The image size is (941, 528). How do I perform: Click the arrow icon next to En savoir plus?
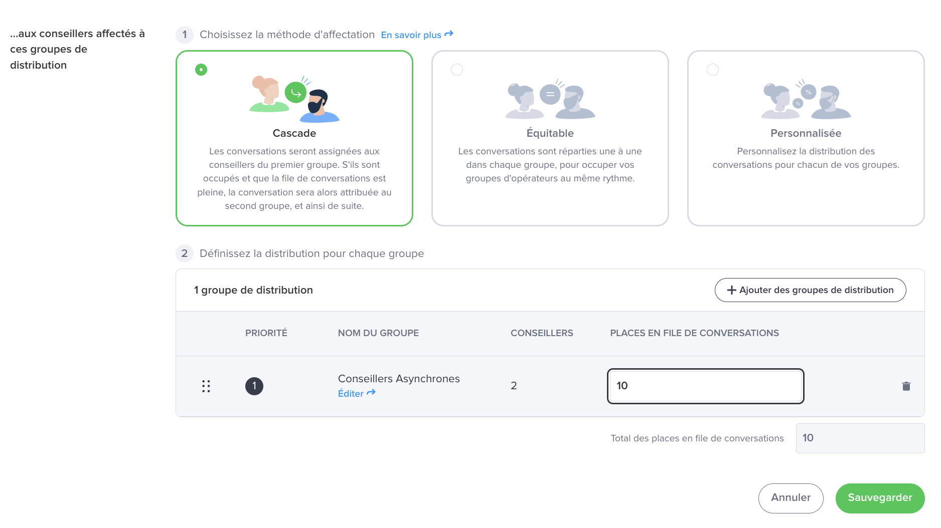(449, 34)
